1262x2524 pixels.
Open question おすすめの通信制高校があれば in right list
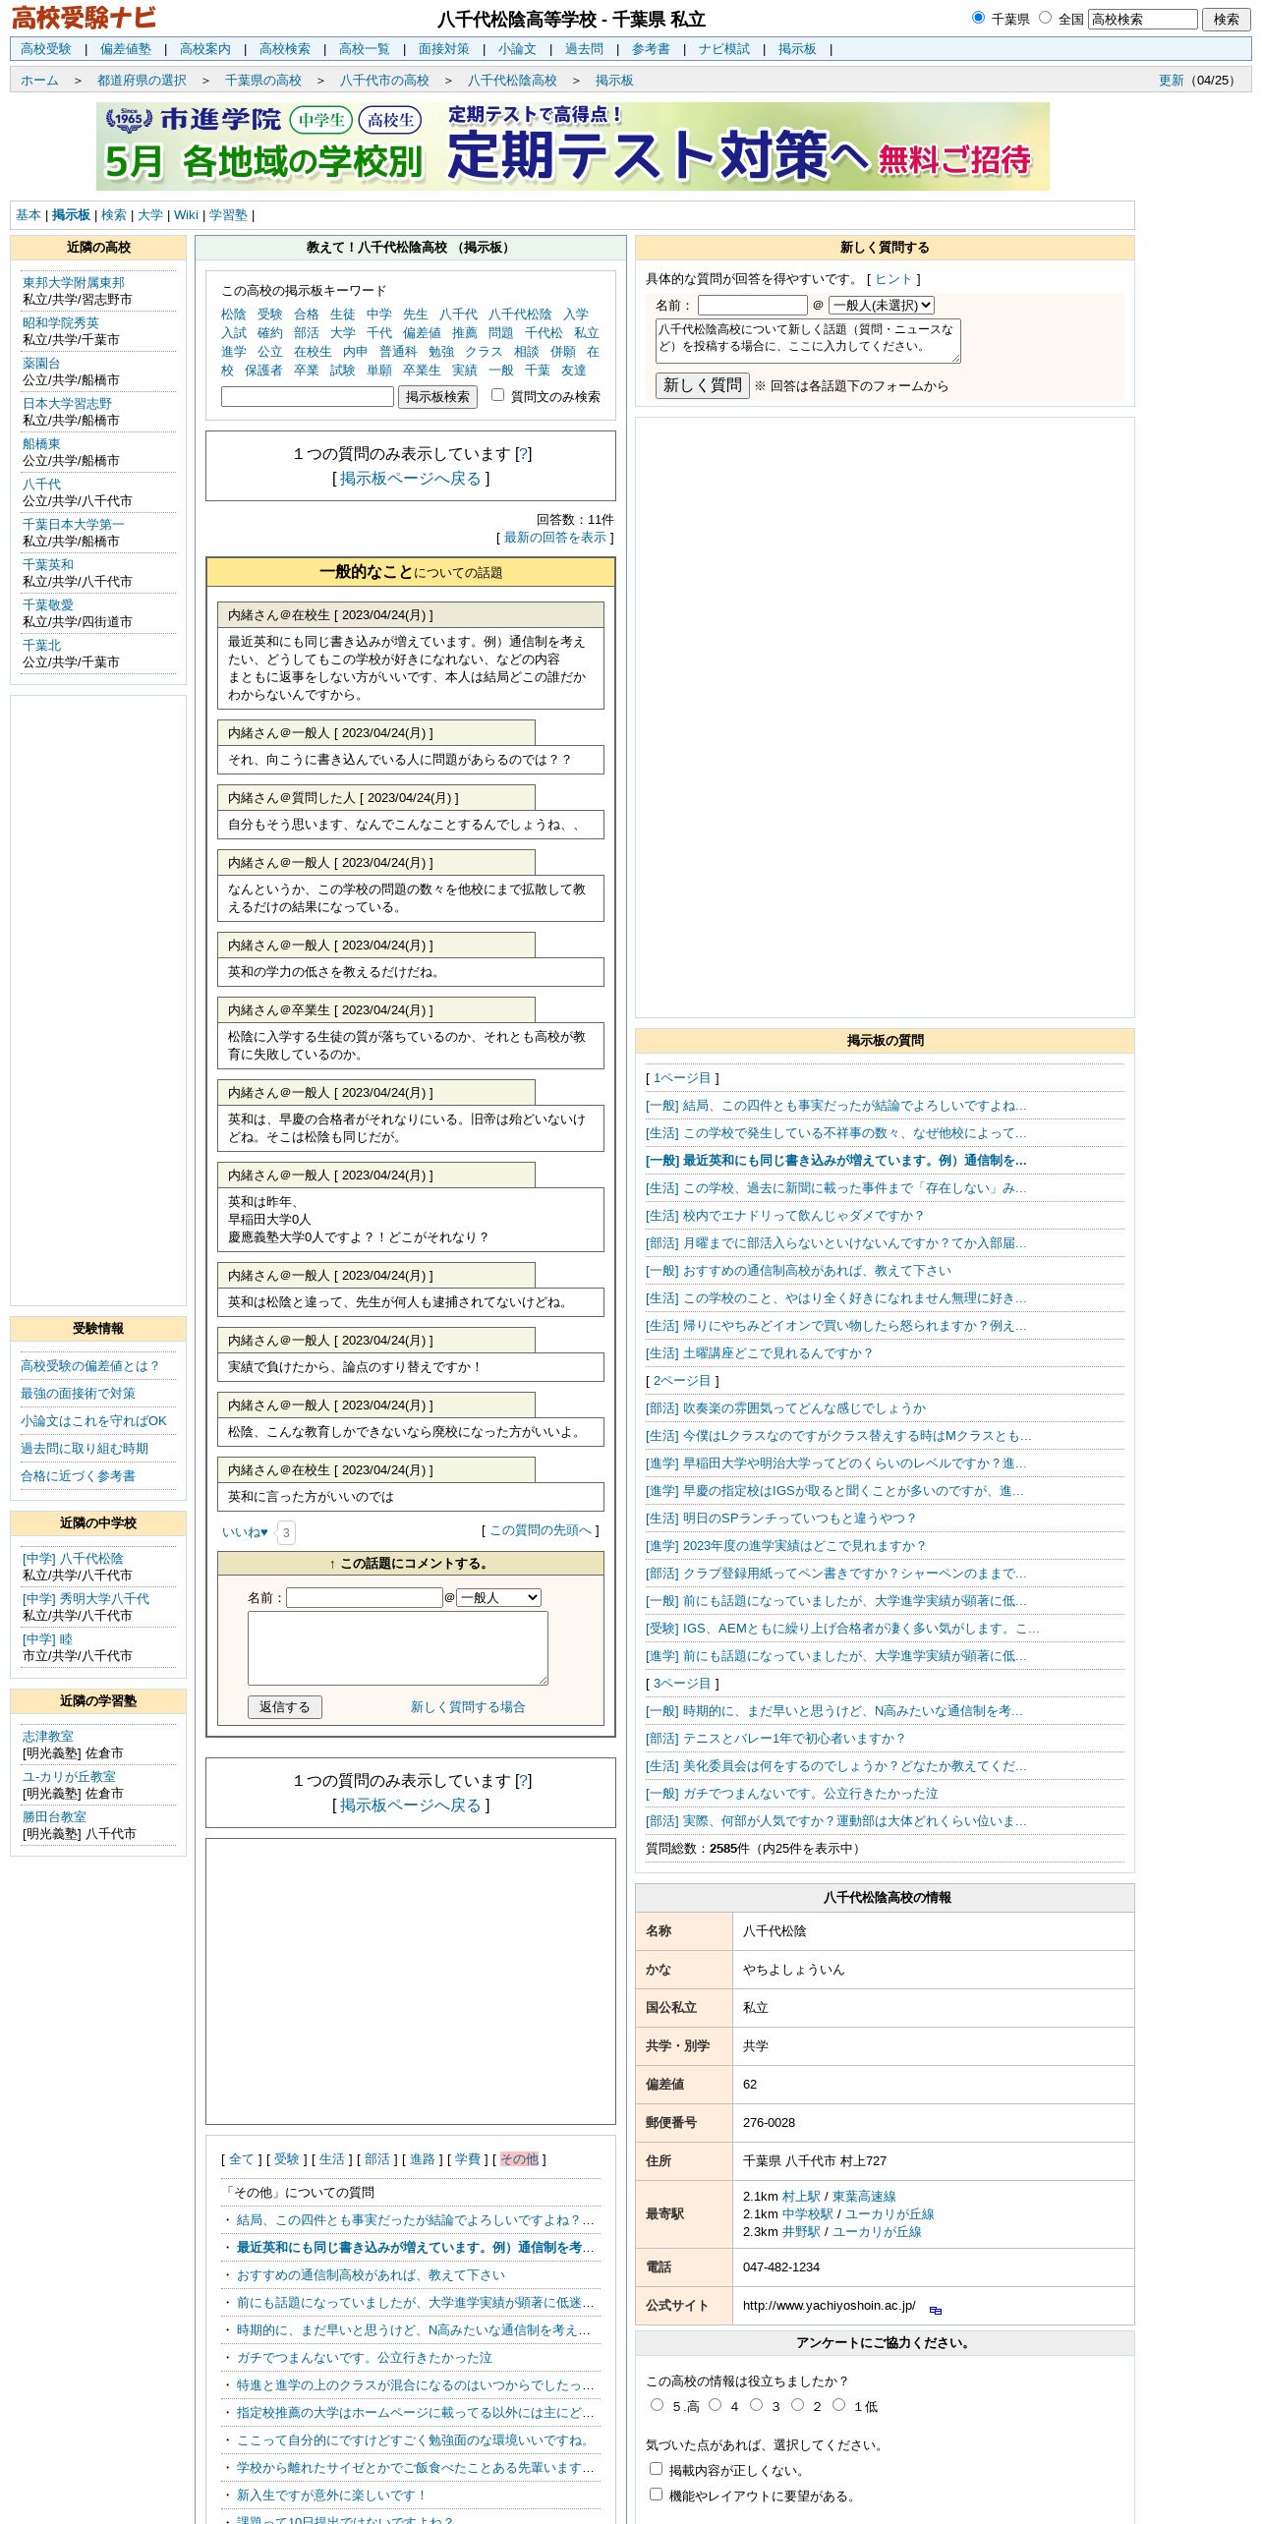click(798, 1271)
